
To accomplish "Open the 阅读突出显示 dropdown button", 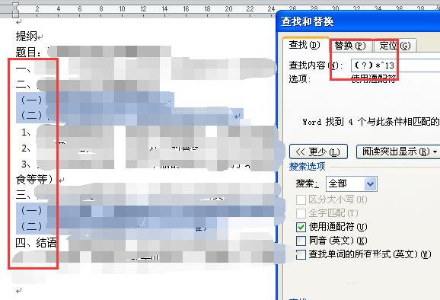I will click(398, 152).
